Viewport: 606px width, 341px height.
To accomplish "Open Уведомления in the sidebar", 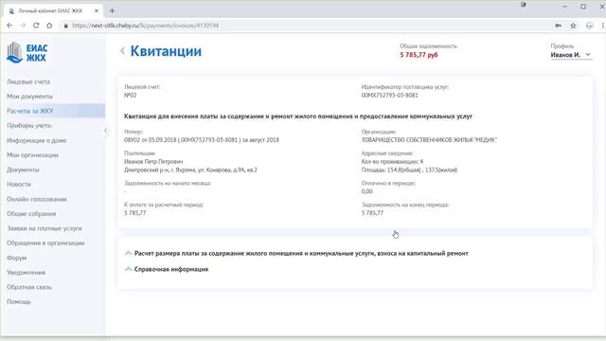I will click(x=26, y=273).
